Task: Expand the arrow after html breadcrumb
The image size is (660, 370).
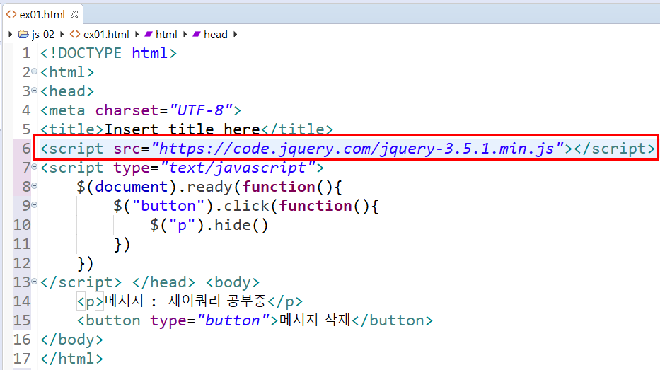Action: pyautogui.click(x=185, y=35)
